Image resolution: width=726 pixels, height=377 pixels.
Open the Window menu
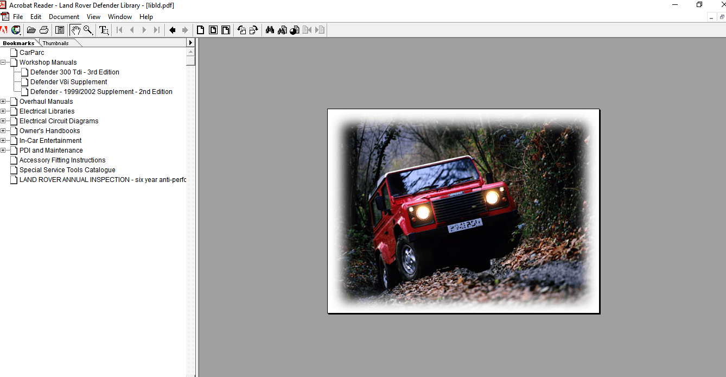click(x=120, y=17)
